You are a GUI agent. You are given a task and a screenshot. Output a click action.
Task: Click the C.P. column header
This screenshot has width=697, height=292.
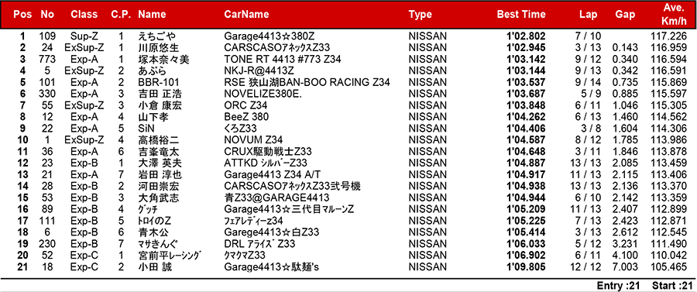(x=121, y=14)
